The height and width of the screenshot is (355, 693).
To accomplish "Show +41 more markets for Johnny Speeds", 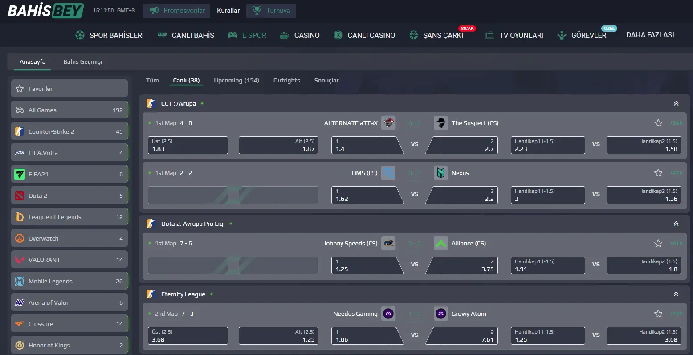I will tap(676, 243).
